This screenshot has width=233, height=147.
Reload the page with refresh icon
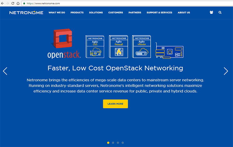(x=13, y=3)
